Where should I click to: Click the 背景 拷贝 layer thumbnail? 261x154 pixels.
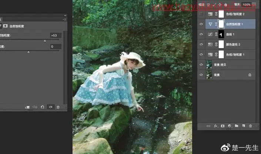(209, 64)
